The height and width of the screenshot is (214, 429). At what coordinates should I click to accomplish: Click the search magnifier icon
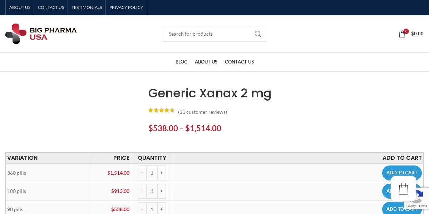coord(258,34)
